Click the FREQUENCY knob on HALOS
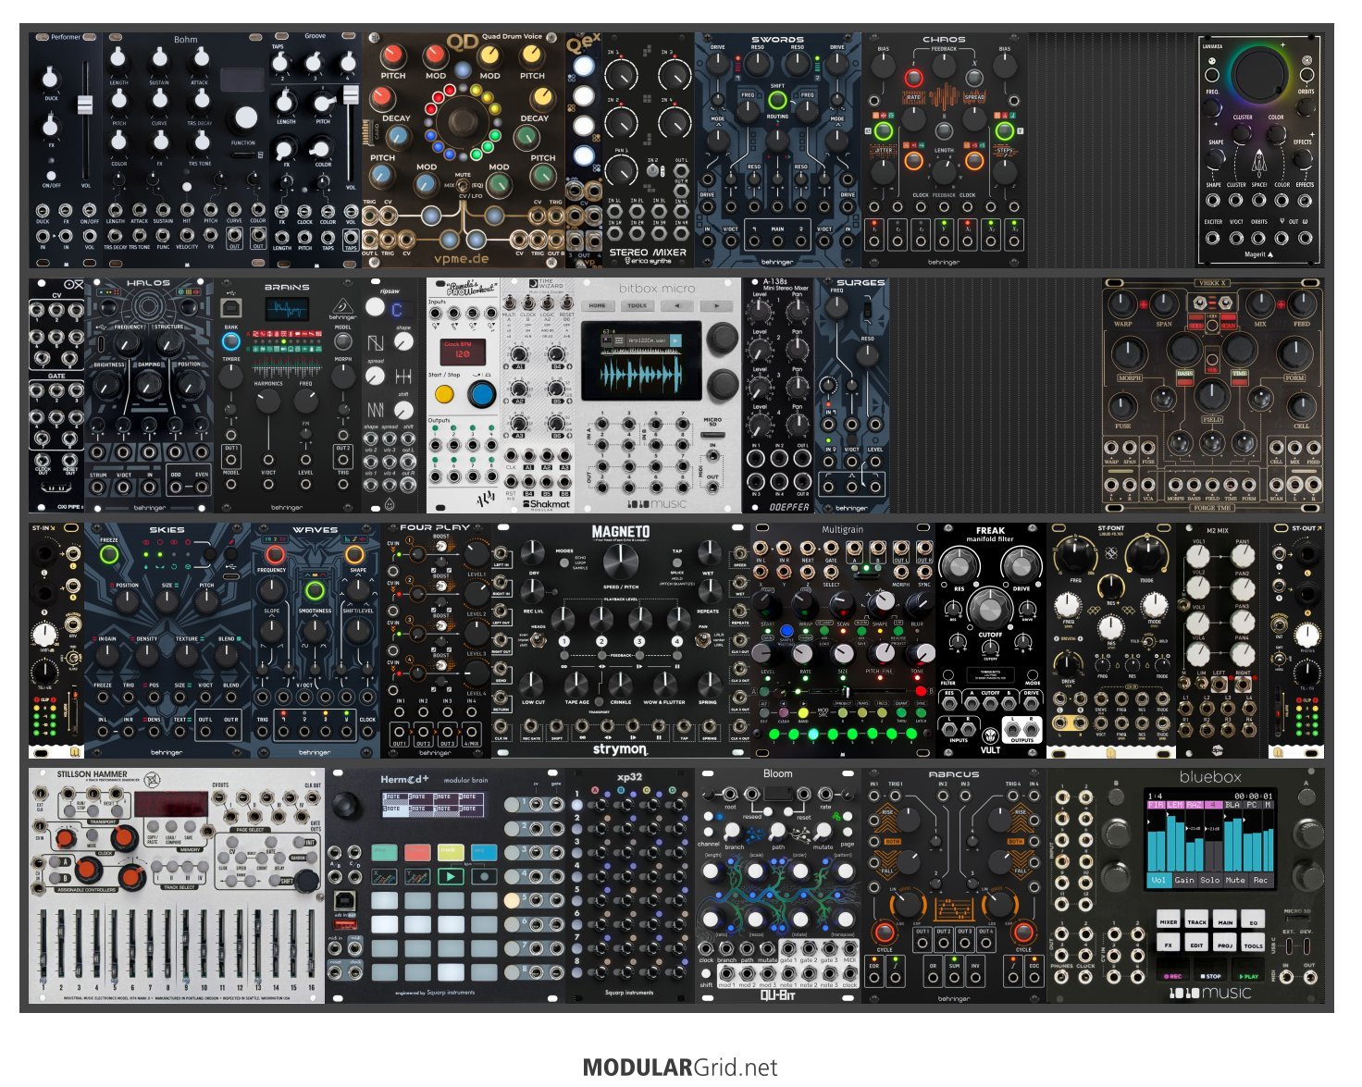1362x1087 pixels. [x=130, y=344]
